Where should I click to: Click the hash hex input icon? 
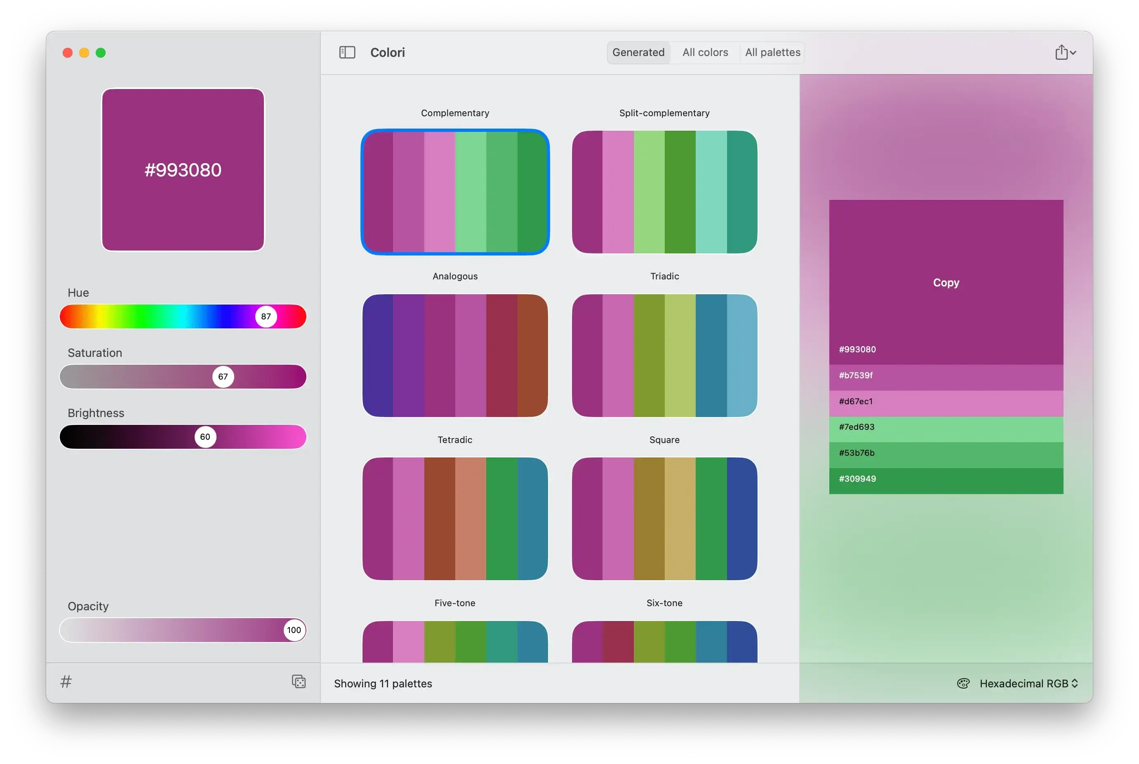(66, 681)
